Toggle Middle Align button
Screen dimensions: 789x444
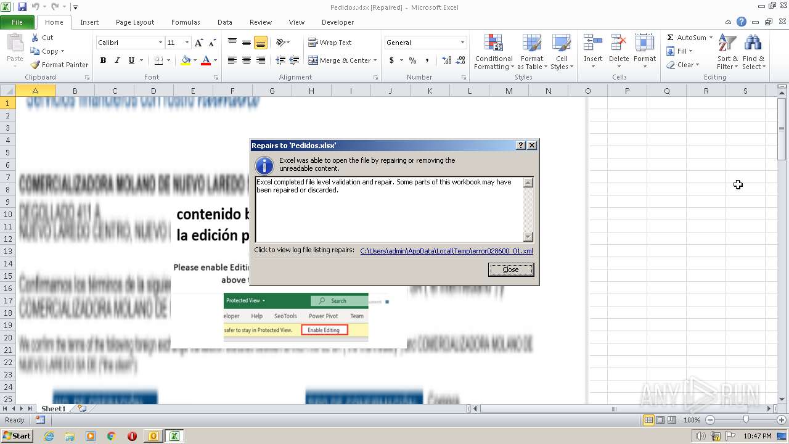pyautogui.click(x=247, y=43)
